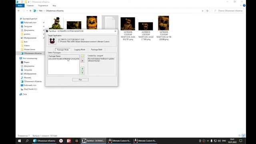
Task: Open the Файл ribbon tab in Explorer
Action: click(x=20, y=6)
